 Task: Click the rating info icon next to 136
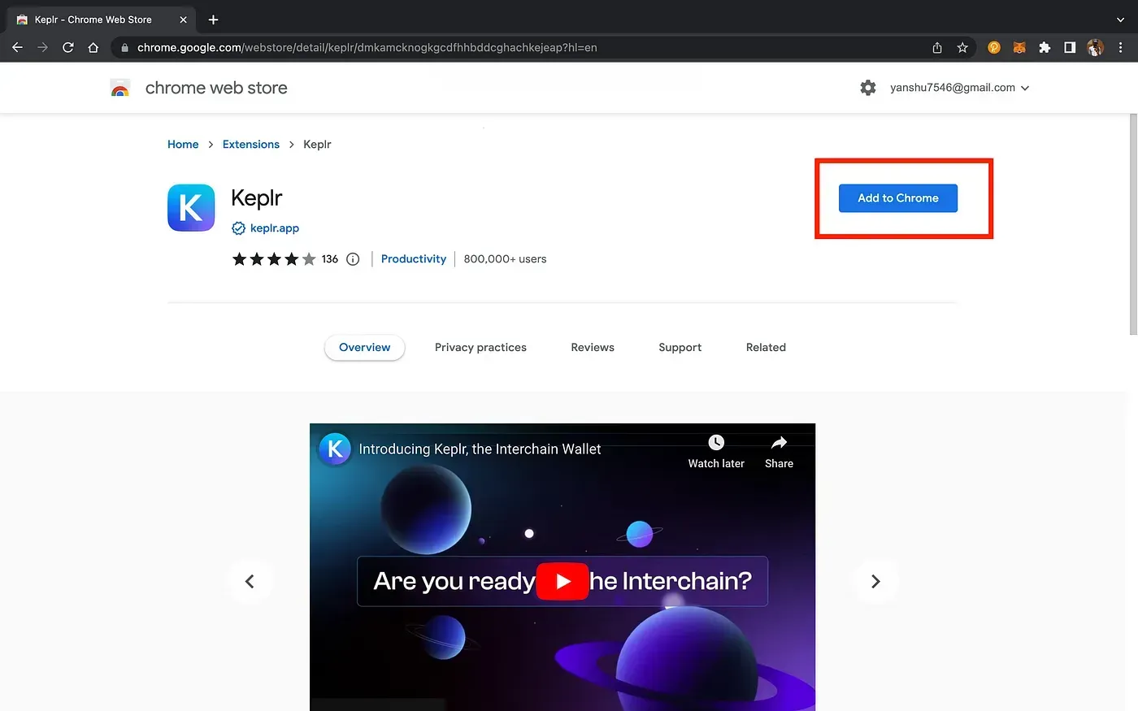point(353,259)
